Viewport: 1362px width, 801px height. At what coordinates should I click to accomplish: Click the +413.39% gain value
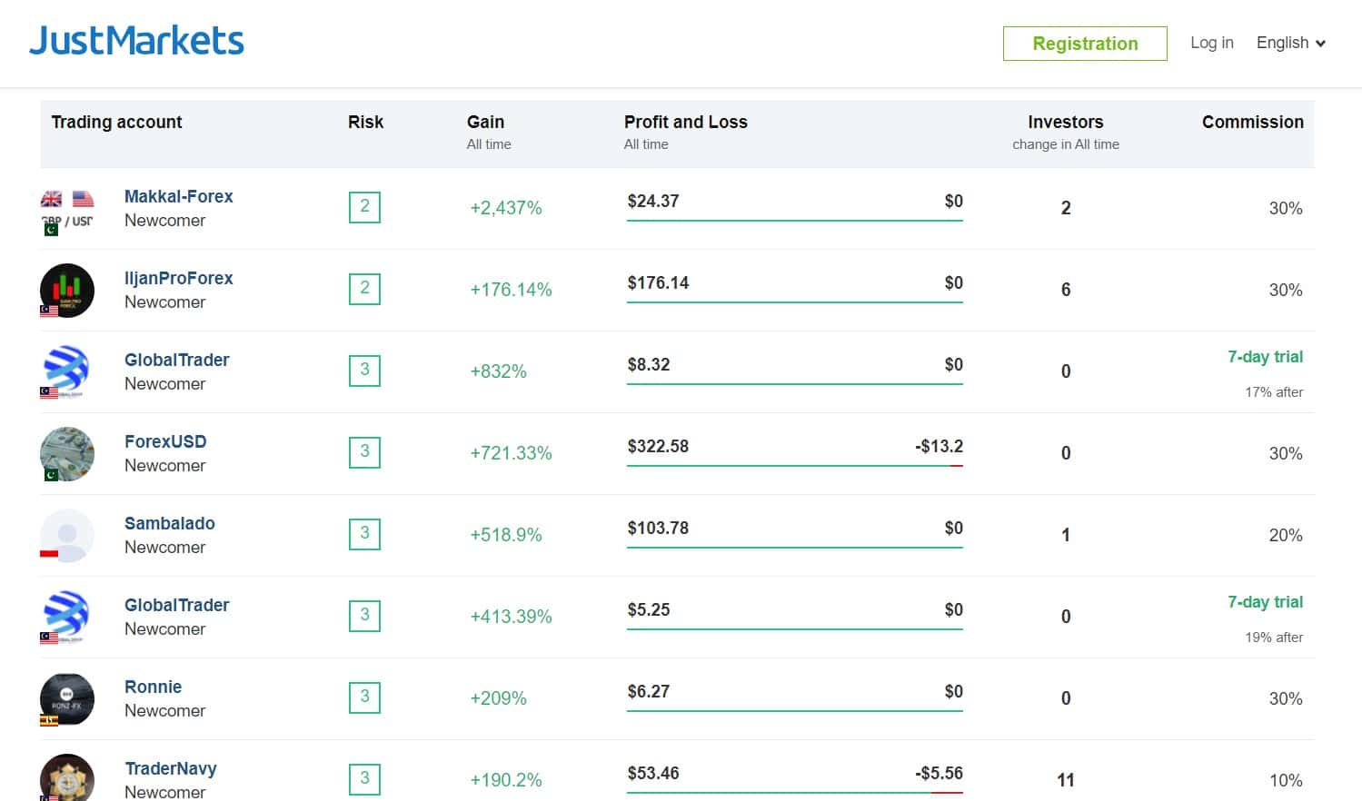[x=511, y=617]
